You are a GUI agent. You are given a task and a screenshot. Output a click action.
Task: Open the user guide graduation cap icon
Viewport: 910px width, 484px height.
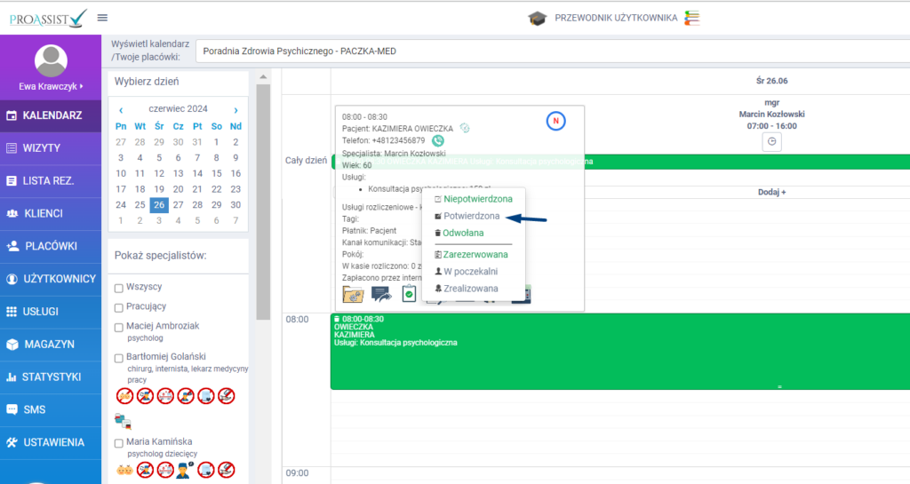(x=537, y=18)
